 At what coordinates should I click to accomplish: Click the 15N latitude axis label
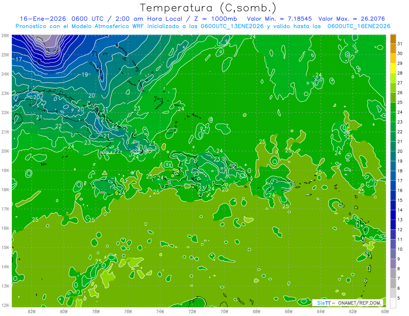[5, 247]
